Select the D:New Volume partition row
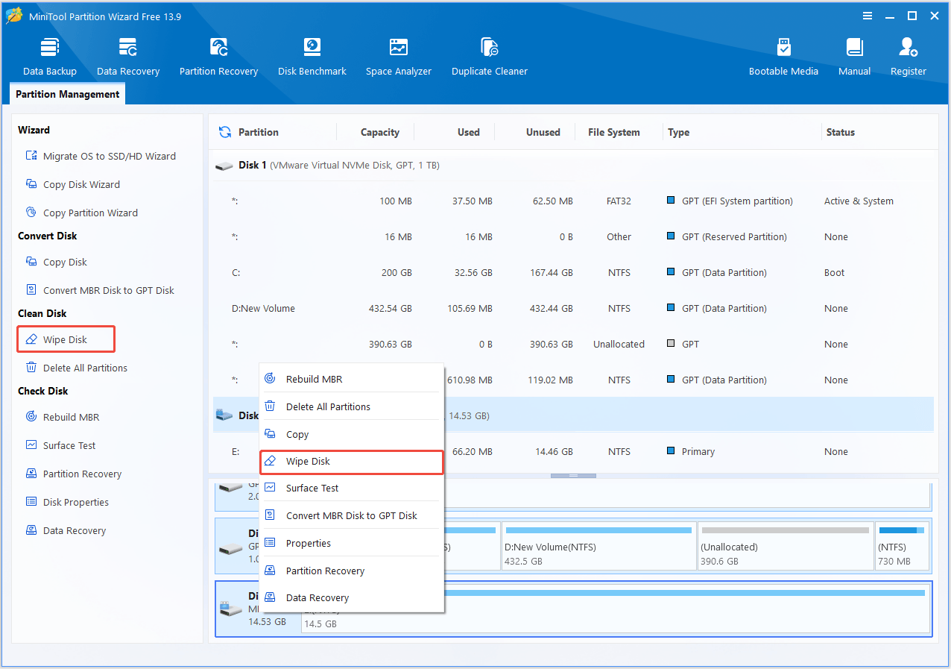Image resolution: width=951 pixels, height=669 pixels. click(x=573, y=308)
